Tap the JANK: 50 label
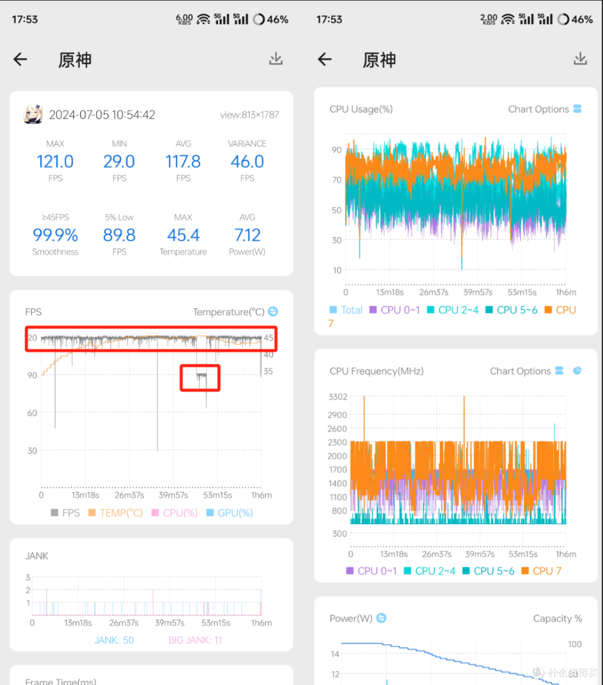603x685 pixels. [114, 640]
